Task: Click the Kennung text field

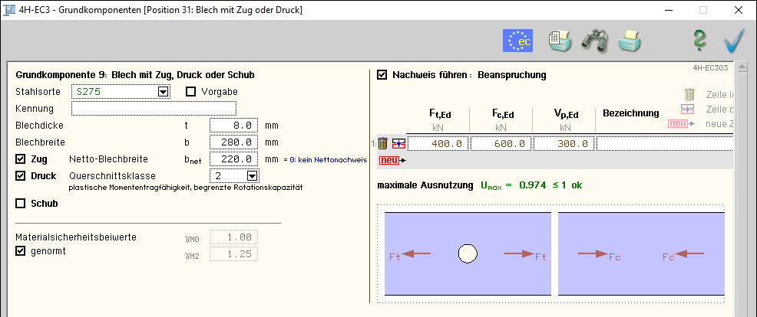Action: coord(154,108)
